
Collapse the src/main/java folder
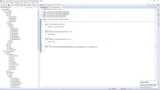click(x=3, y=11)
